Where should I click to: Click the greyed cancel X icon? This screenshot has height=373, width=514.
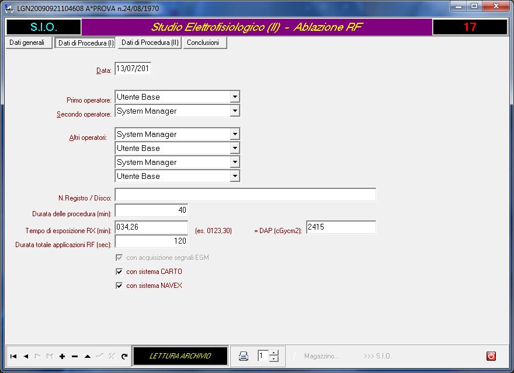click(x=112, y=356)
